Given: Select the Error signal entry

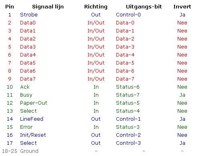Looking at the screenshot, I should coord(26,127).
